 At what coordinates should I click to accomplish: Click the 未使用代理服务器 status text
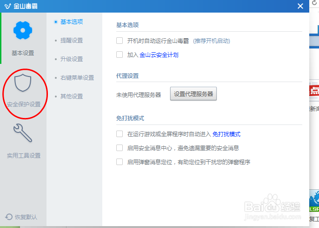pyautogui.click(x=139, y=95)
